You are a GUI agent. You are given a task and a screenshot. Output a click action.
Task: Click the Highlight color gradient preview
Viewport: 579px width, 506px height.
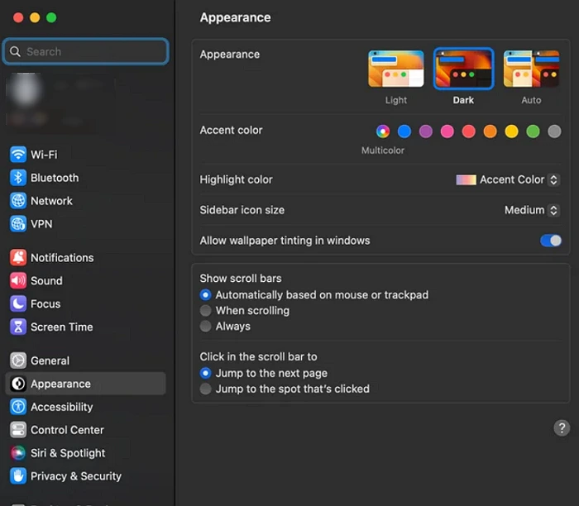click(466, 179)
